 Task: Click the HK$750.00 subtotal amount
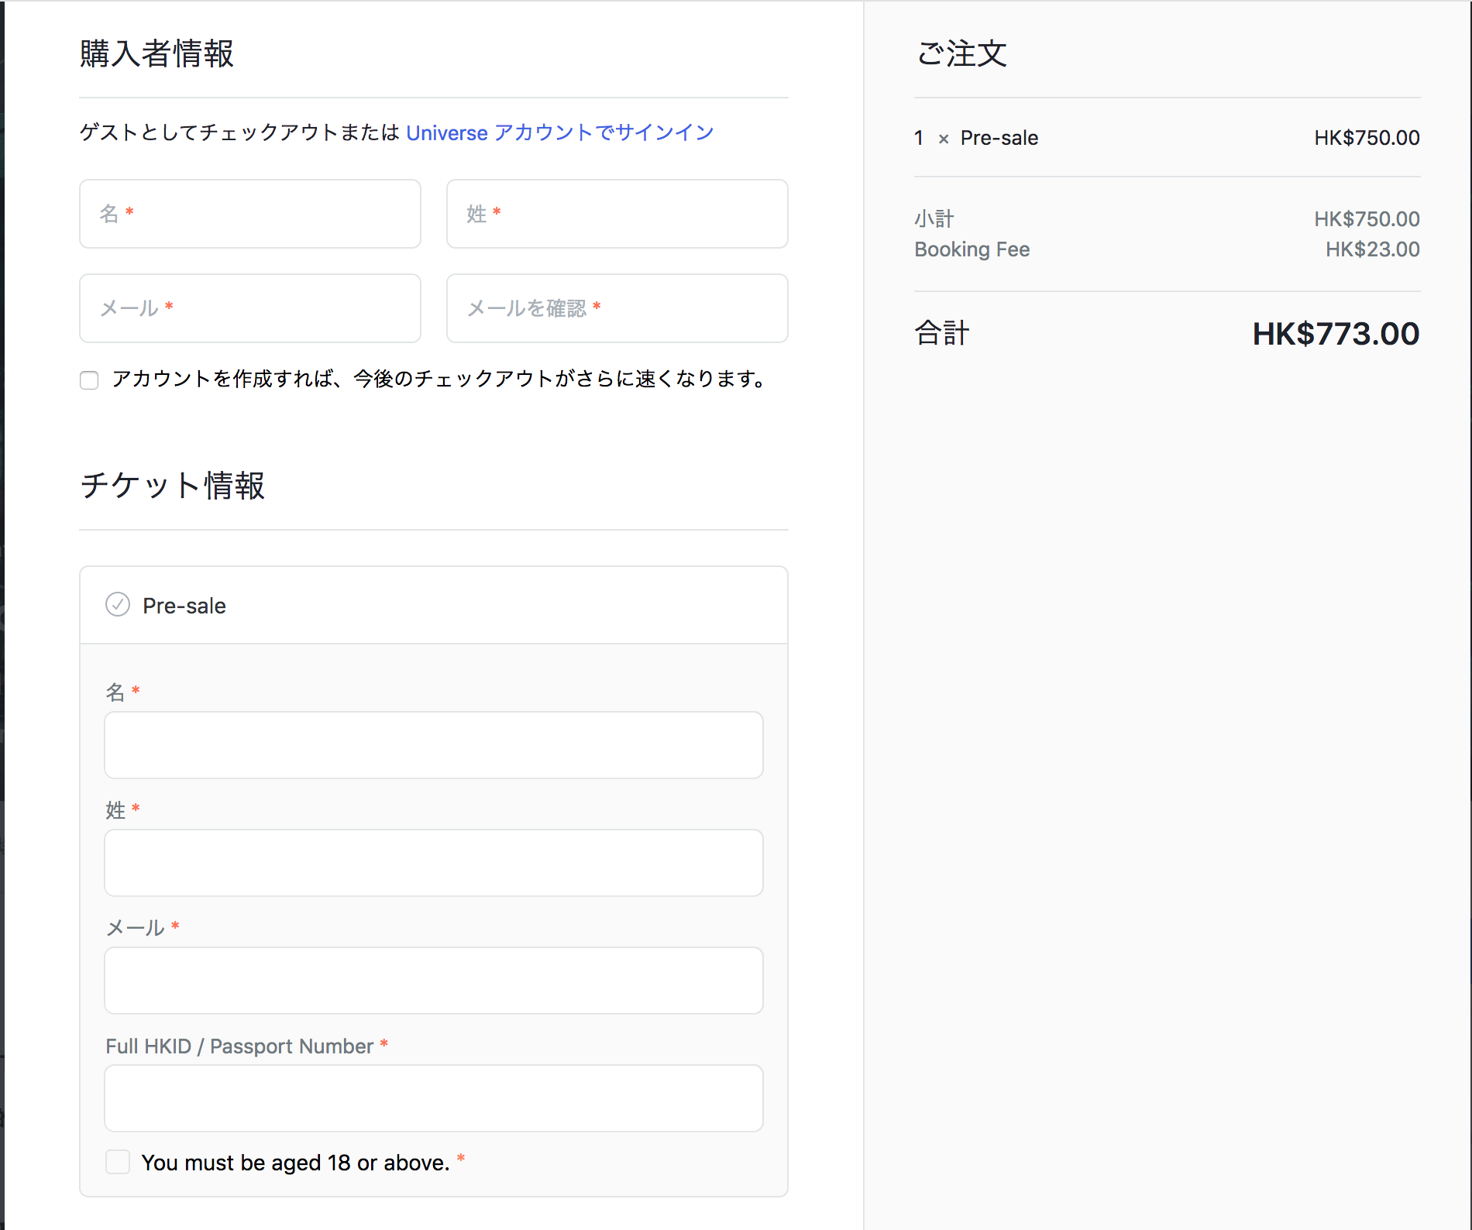tap(1367, 219)
